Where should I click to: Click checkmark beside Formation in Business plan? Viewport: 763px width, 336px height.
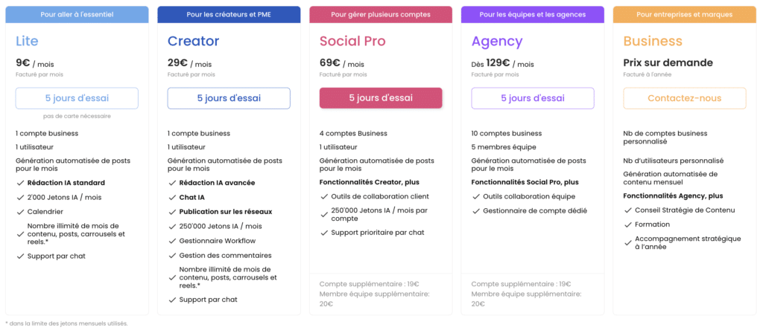[x=627, y=224]
